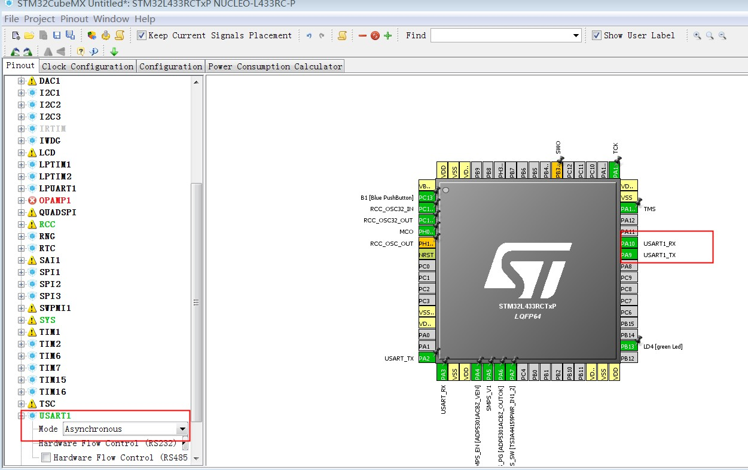Select the Pinout tab
This screenshot has width=748, height=470.
pos(20,65)
